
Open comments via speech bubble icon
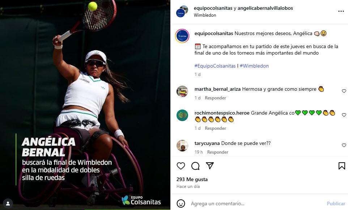(x=195, y=166)
